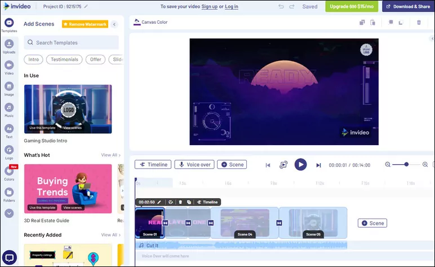Add Scene button after Scene 05

click(x=372, y=223)
